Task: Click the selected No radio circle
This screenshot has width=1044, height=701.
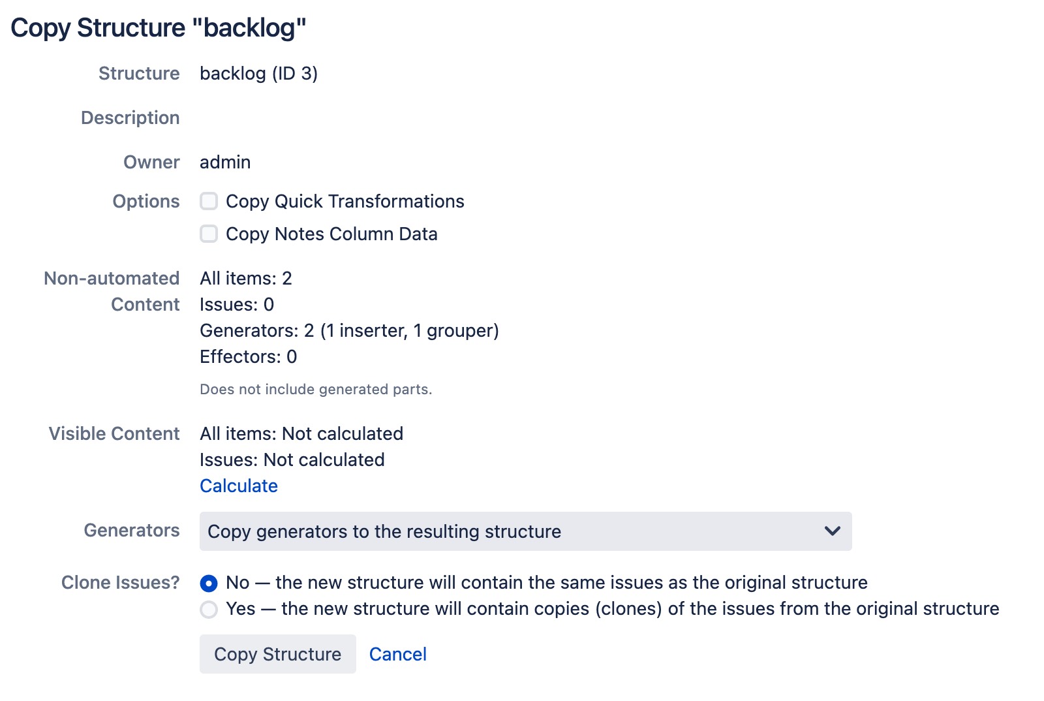Action: click(208, 584)
